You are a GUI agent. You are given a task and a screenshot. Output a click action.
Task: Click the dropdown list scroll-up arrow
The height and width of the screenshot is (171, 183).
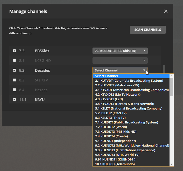(x=171, y=76)
